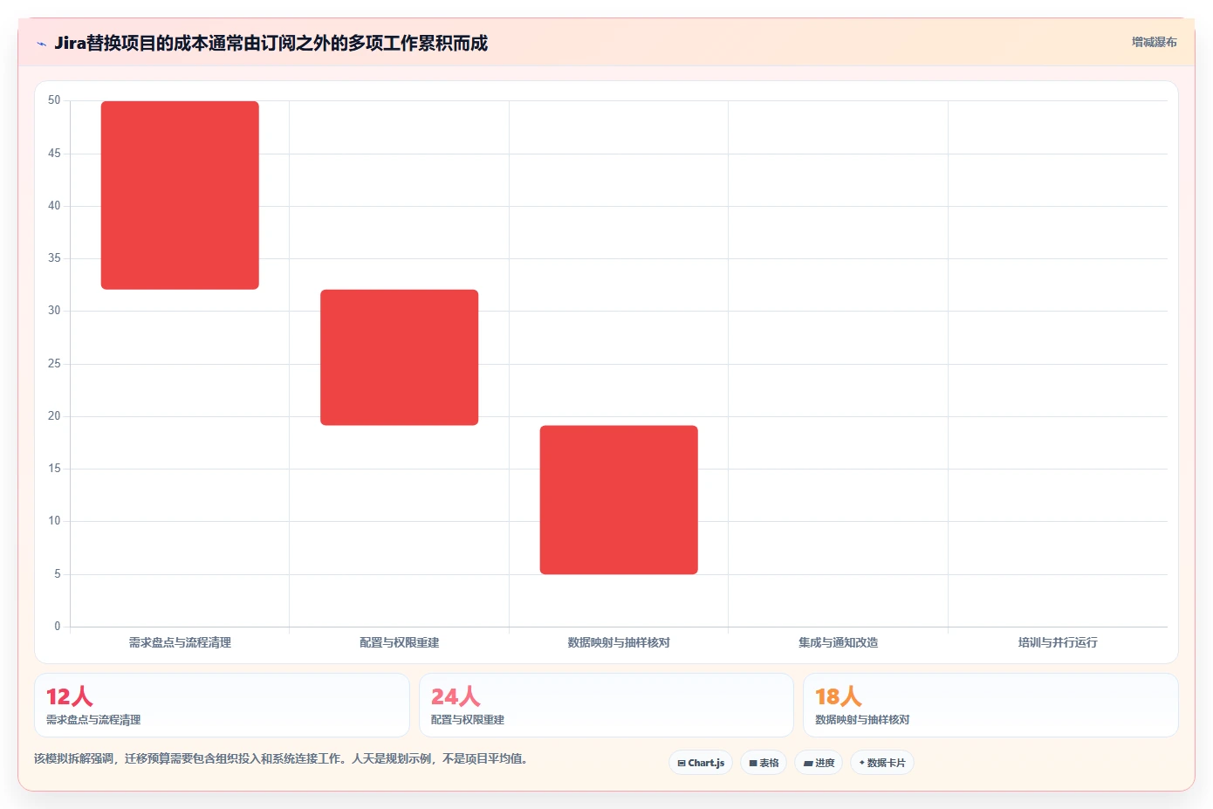The image size is (1213, 809).
Task: Click the lightning icon beside the title
Action: [41, 44]
